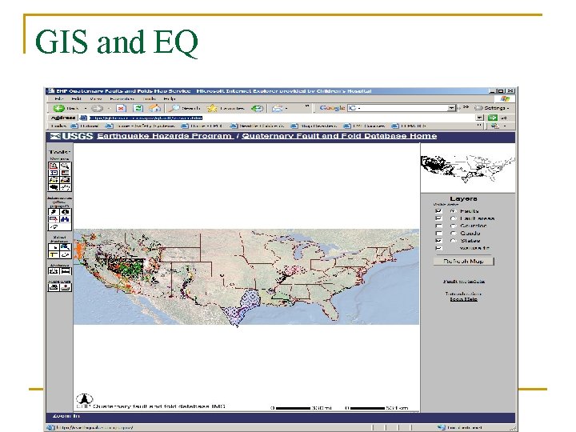Expand the Links bar overflow chevron
This screenshot has height=432, width=576.
479,126
